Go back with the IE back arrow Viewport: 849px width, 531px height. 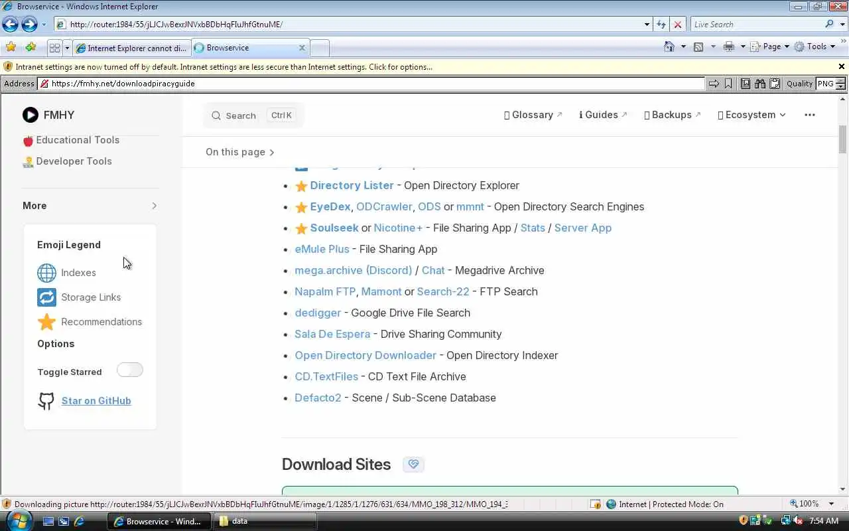pos(10,25)
